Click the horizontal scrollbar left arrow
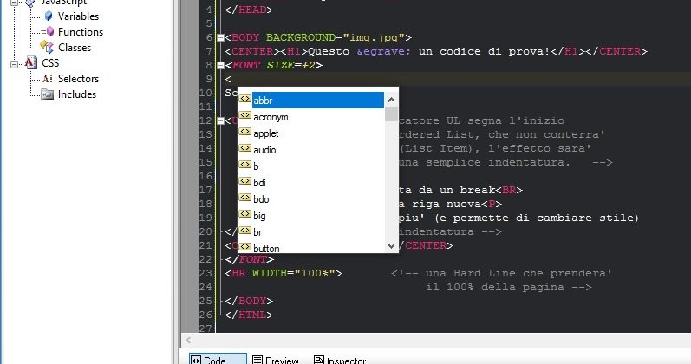This screenshot has width=691, height=364. 189,341
